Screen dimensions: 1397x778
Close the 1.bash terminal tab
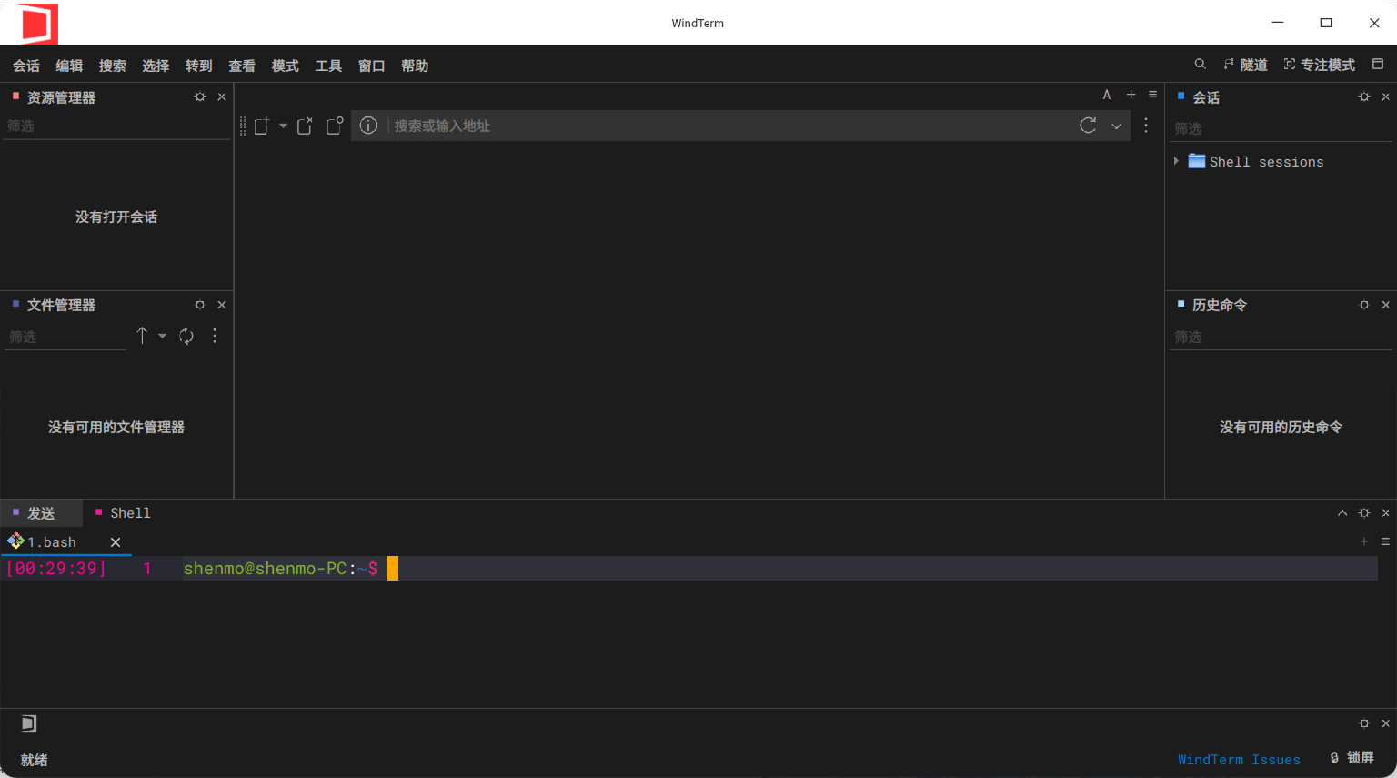116,542
